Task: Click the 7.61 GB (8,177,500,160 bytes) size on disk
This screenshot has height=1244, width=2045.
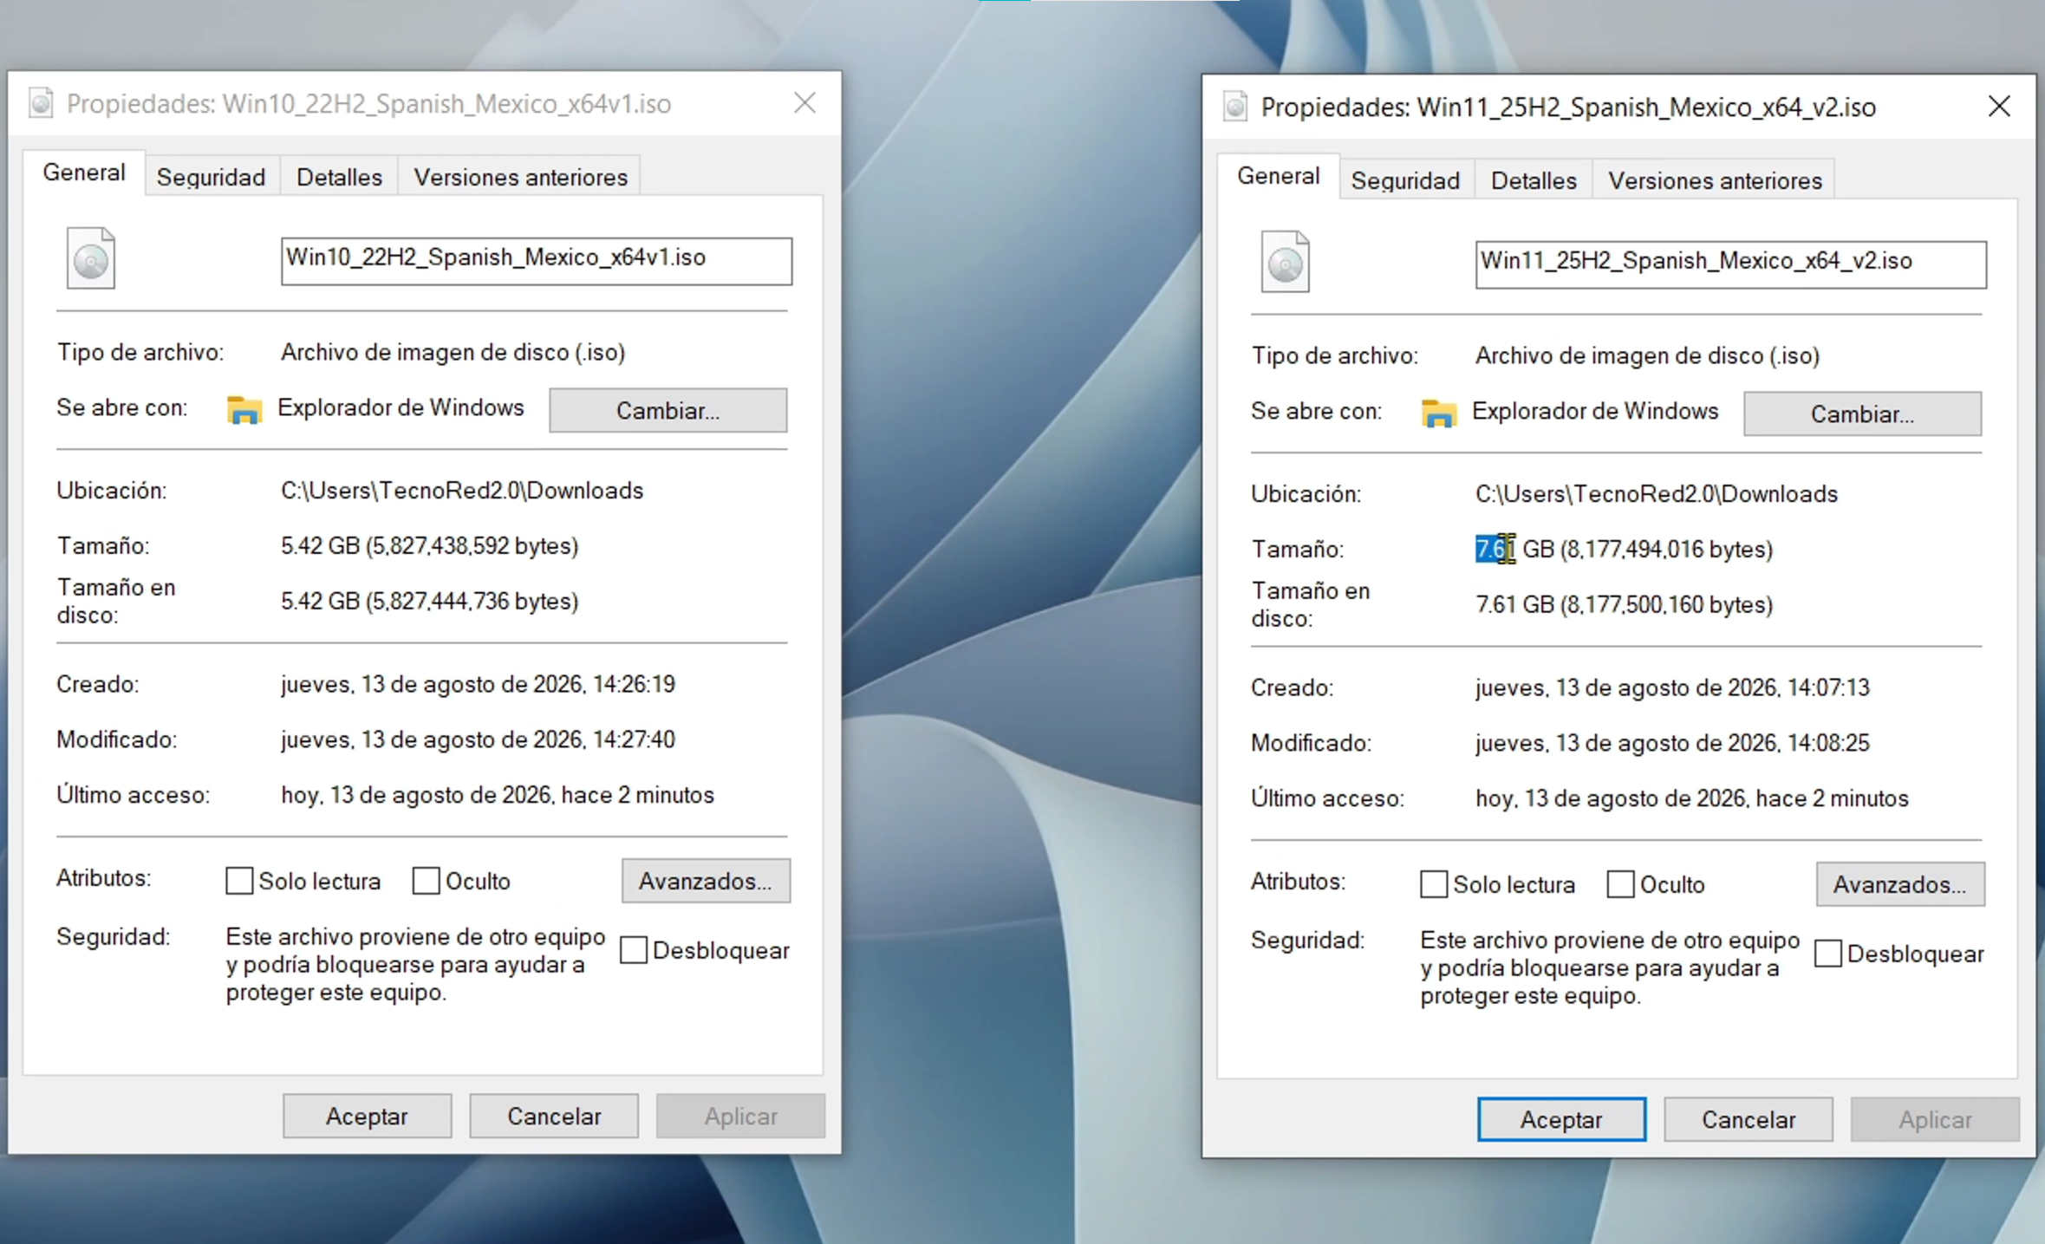Action: (1624, 604)
